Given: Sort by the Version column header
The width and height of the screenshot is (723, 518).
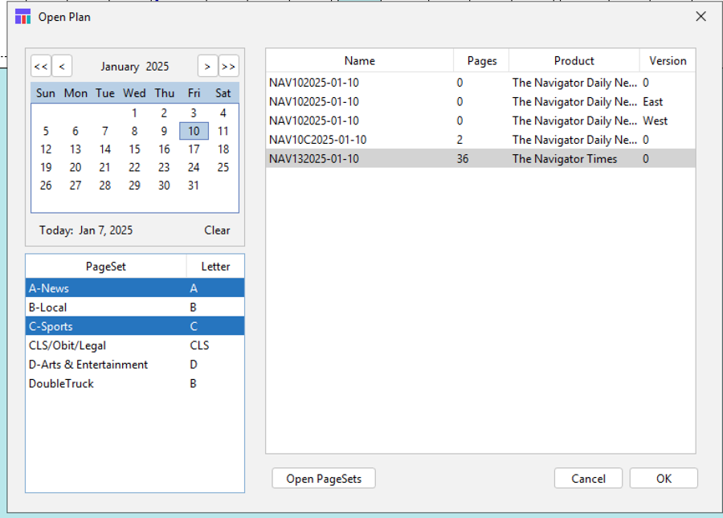Looking at the screenshot, I should 667,61.
